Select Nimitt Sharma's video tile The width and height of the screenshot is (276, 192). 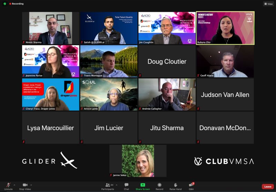[51, 28]
